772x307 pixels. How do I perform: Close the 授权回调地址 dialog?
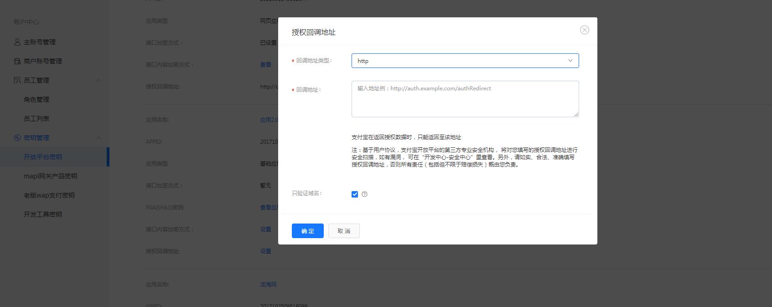pyautogui.click(x=584, y=30)
